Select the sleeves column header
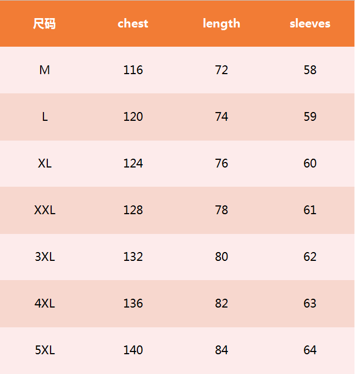Screen dimensions: 355x374 tap(310, 24)
